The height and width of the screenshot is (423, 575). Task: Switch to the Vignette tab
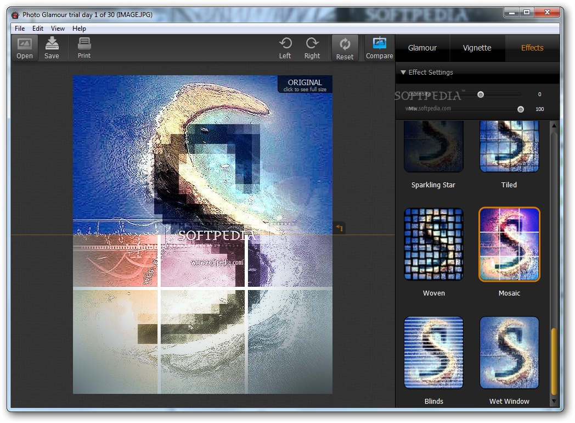(477, 48)
